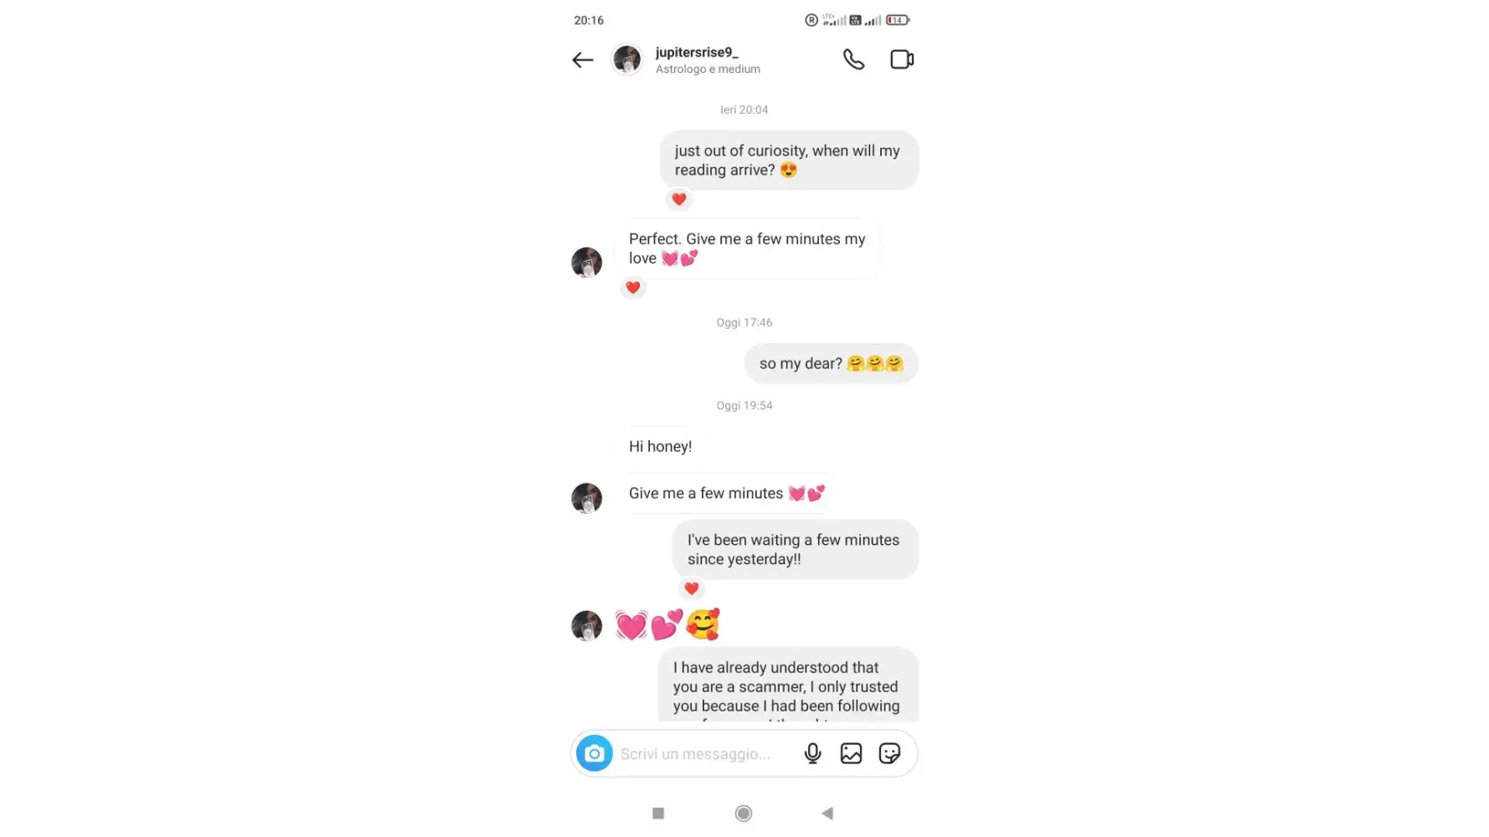Tap the Android recent apps square button
Viewport: 1489px width, 837px height.
click(x=658, y=814)
